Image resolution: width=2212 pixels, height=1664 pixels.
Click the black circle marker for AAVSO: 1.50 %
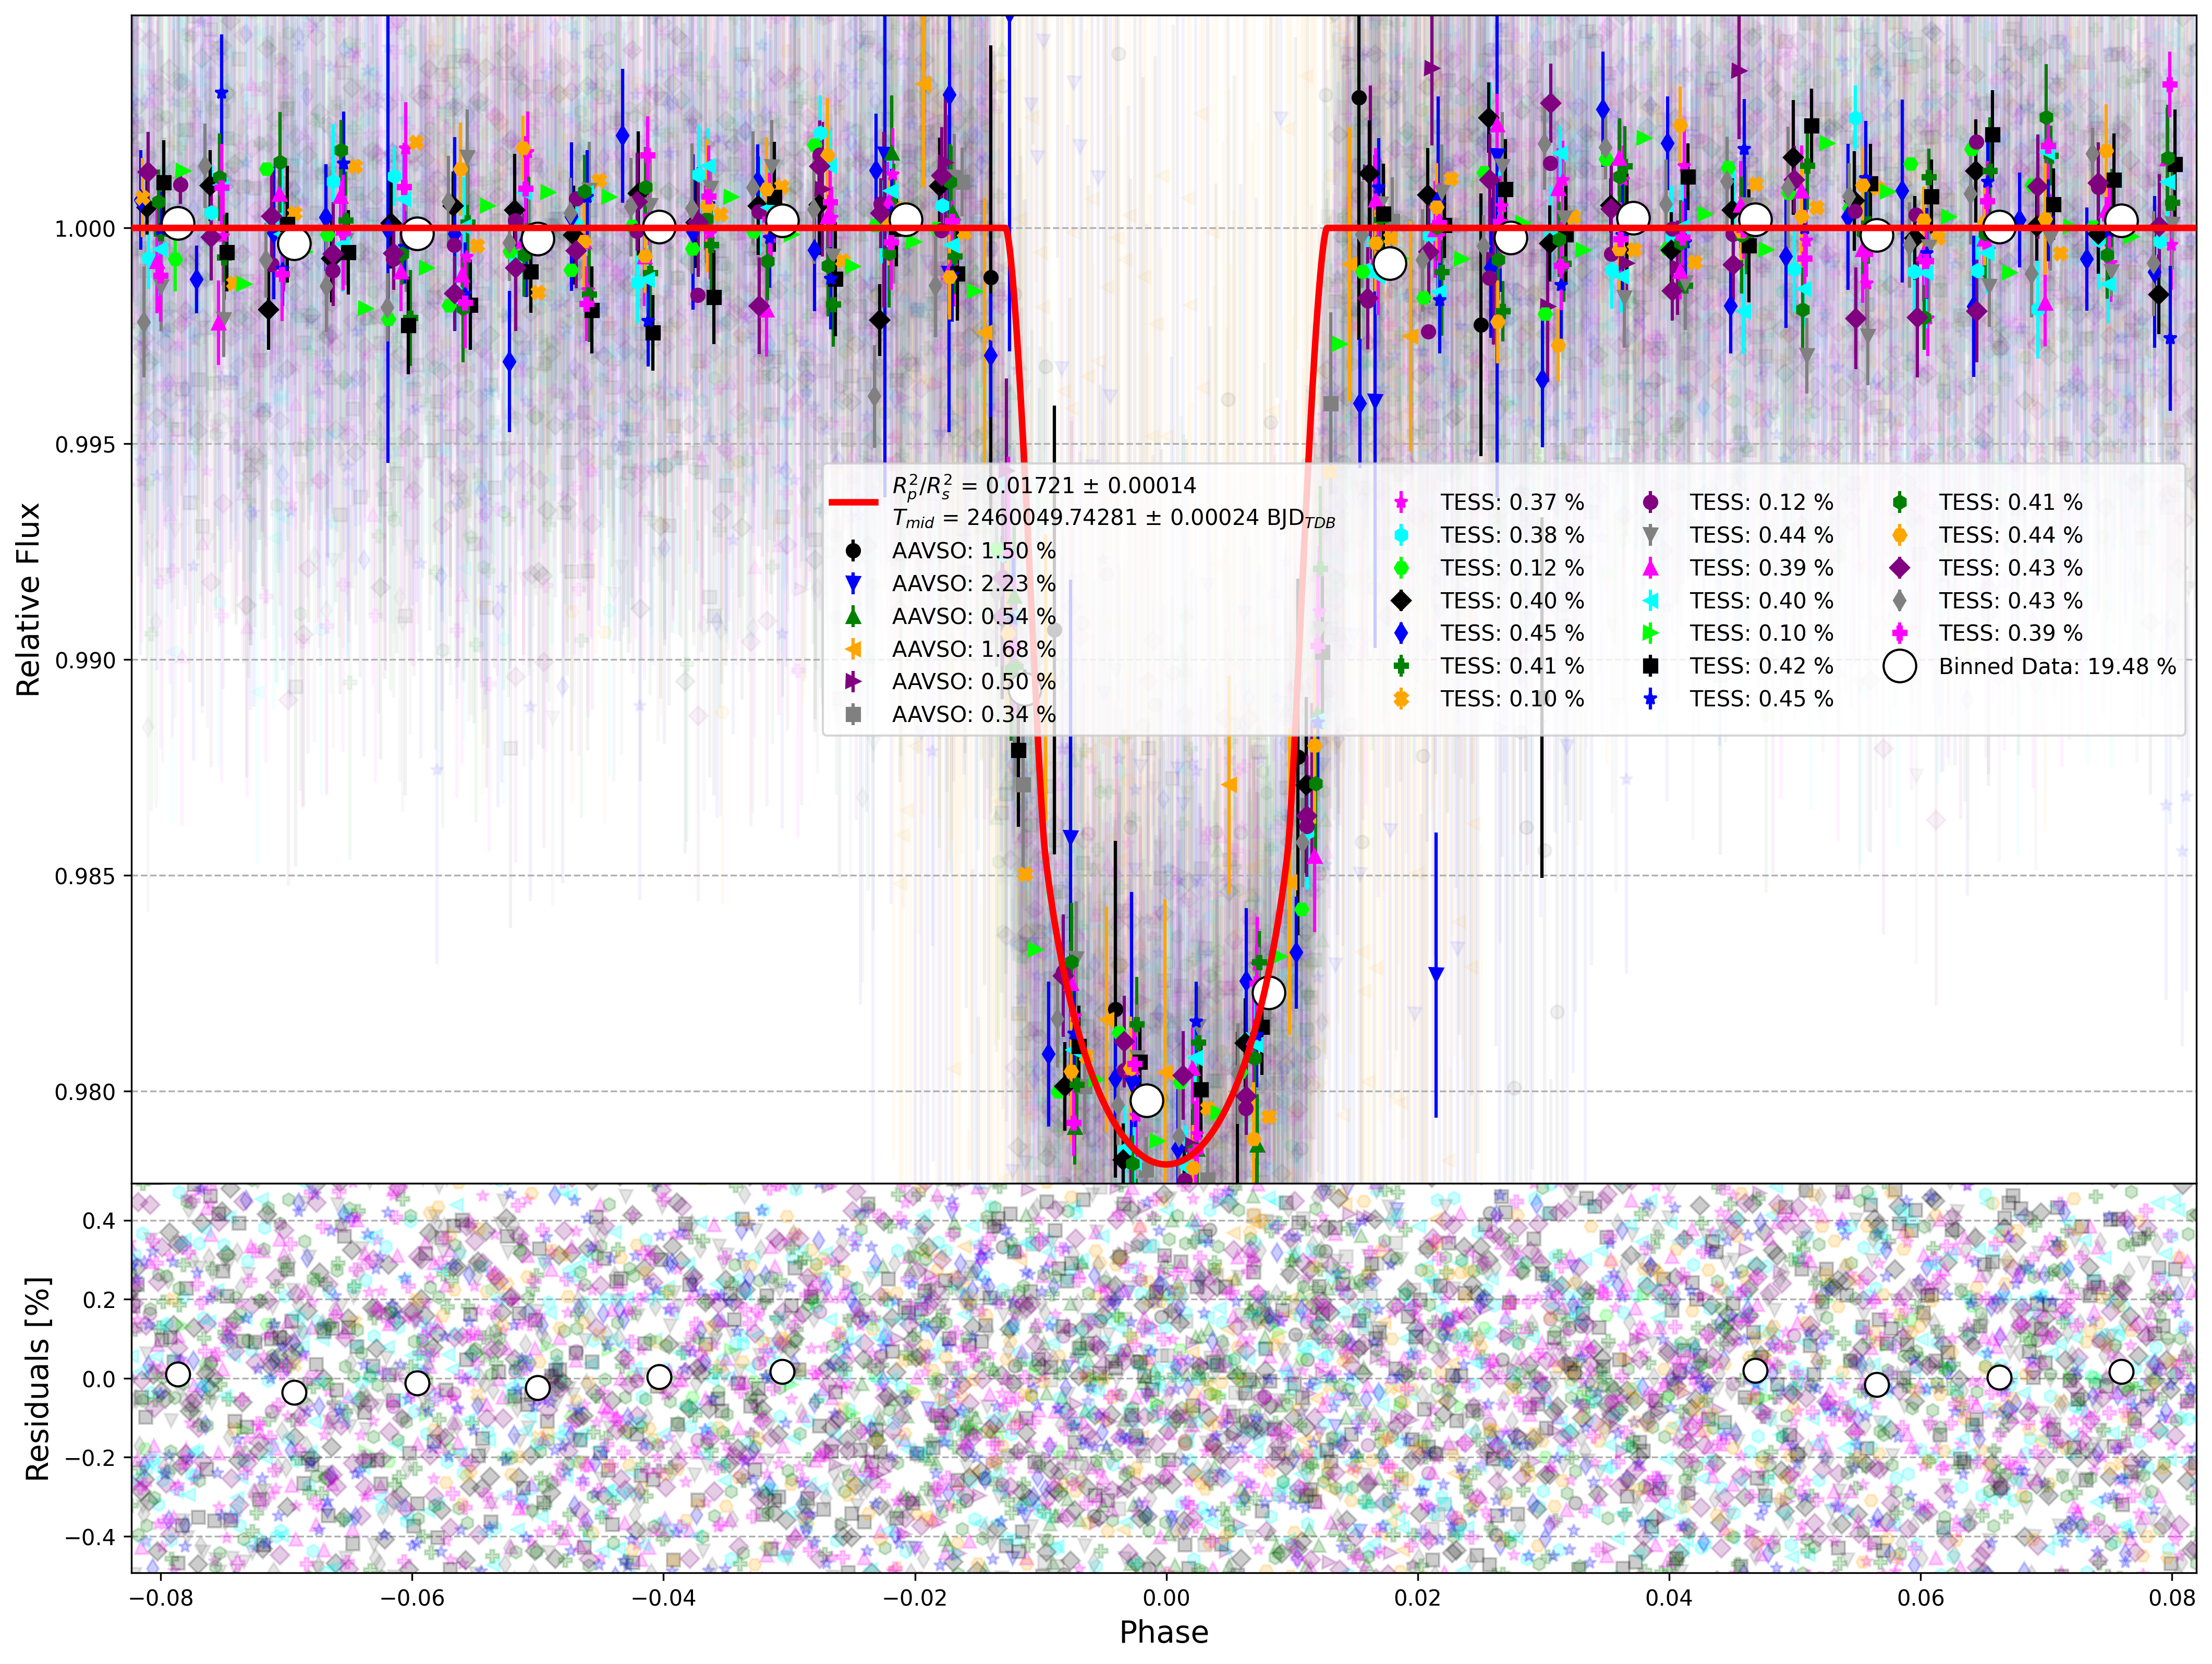[853, 551]
